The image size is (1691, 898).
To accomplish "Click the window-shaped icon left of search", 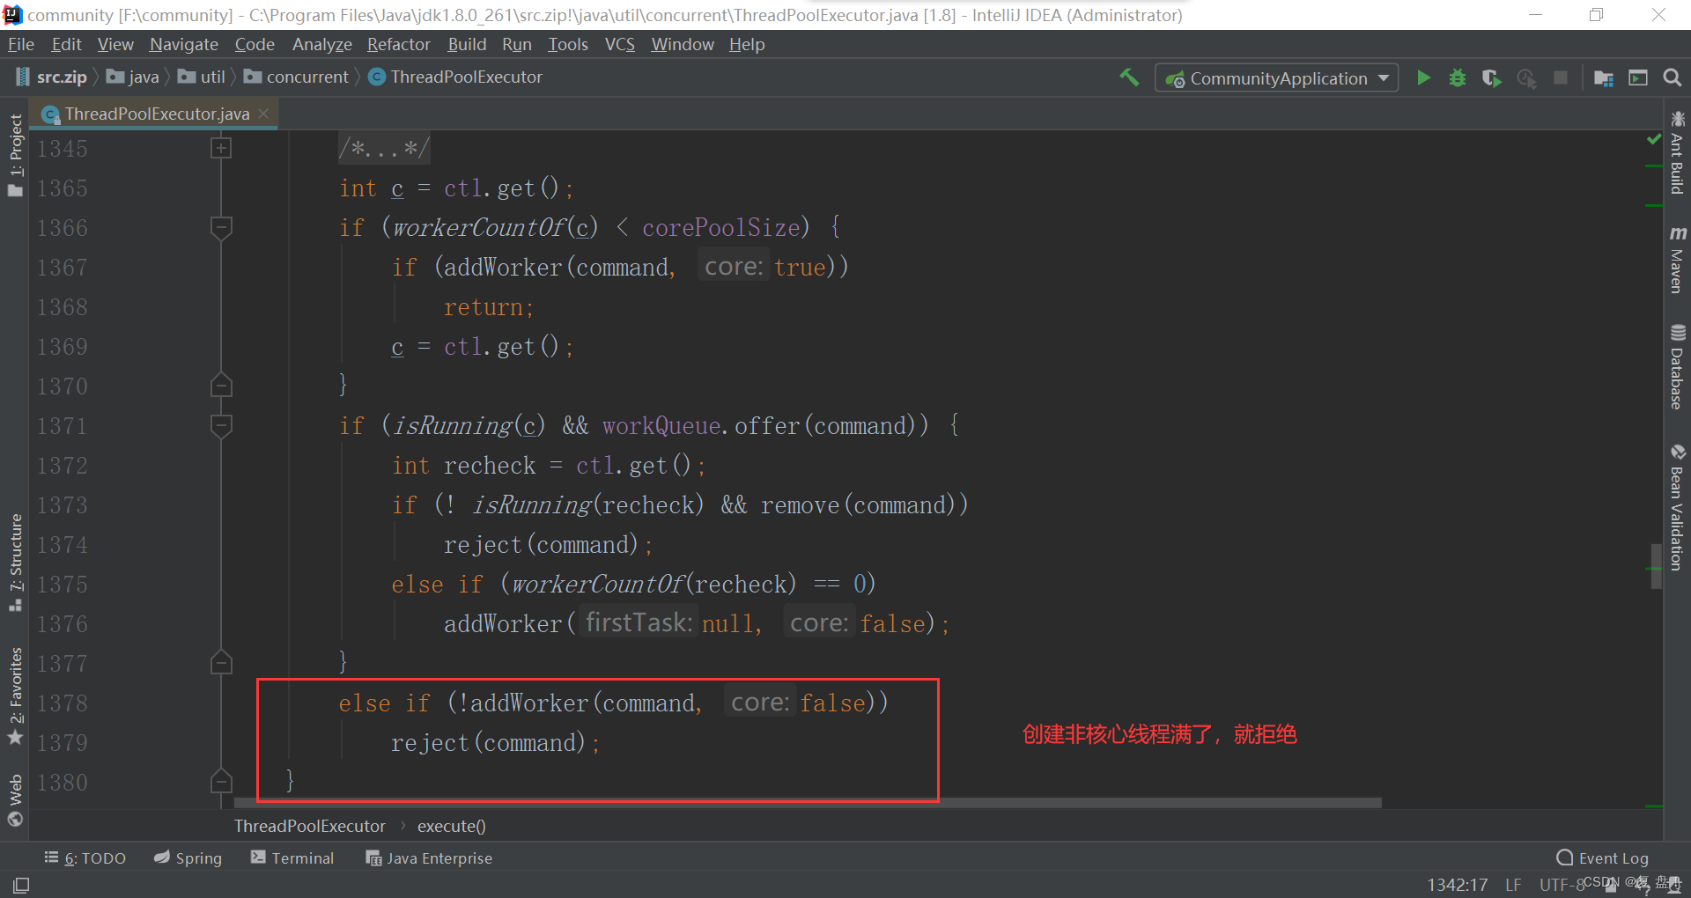I will point(1638,77).
